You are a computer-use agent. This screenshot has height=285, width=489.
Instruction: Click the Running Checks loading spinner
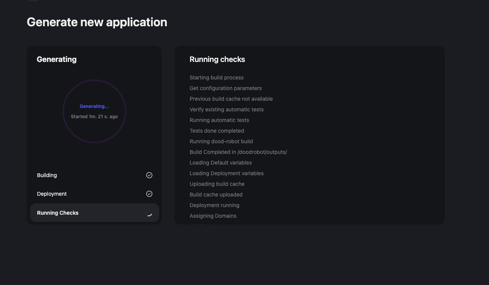(149, 213)
